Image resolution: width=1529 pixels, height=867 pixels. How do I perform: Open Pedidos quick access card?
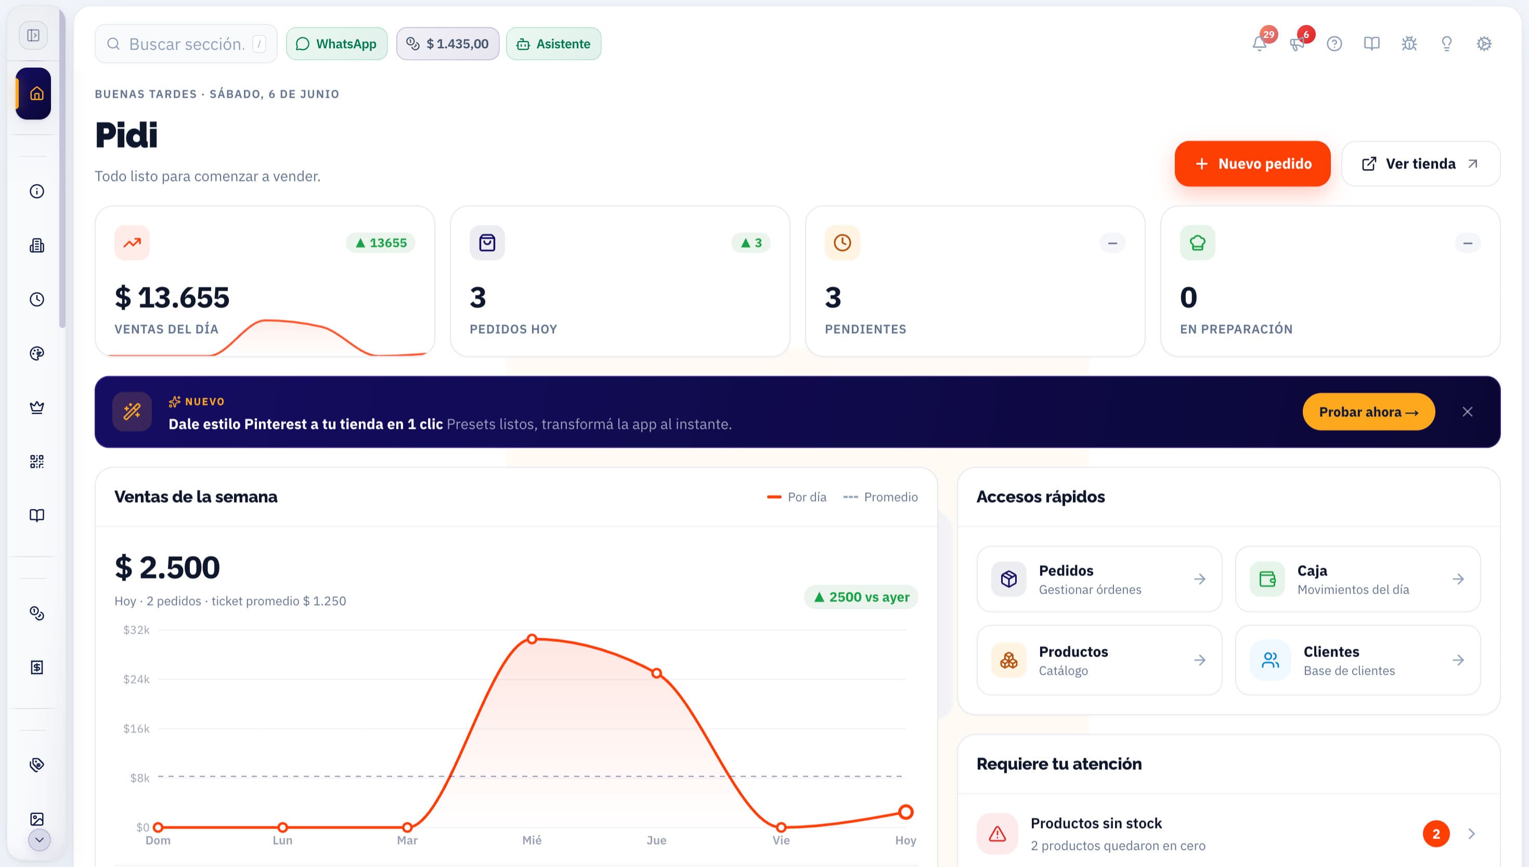1099,580
